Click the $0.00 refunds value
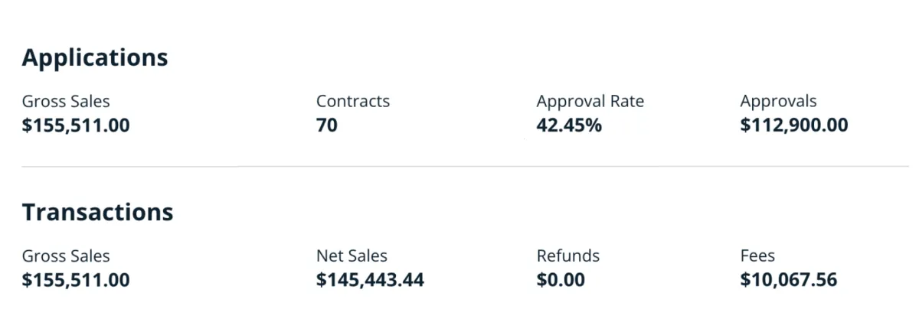This screenshot has height=332, width=919. pos(561,280)
